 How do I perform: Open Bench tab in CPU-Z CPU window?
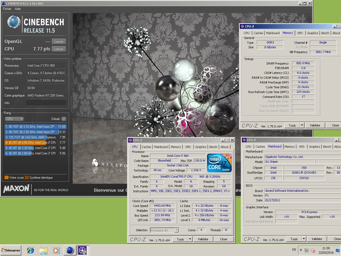213,147
